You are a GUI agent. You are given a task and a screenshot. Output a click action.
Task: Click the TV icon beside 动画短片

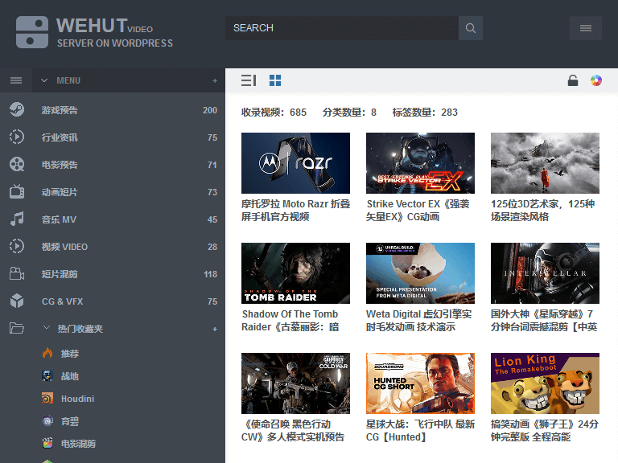tap(17, 191)
